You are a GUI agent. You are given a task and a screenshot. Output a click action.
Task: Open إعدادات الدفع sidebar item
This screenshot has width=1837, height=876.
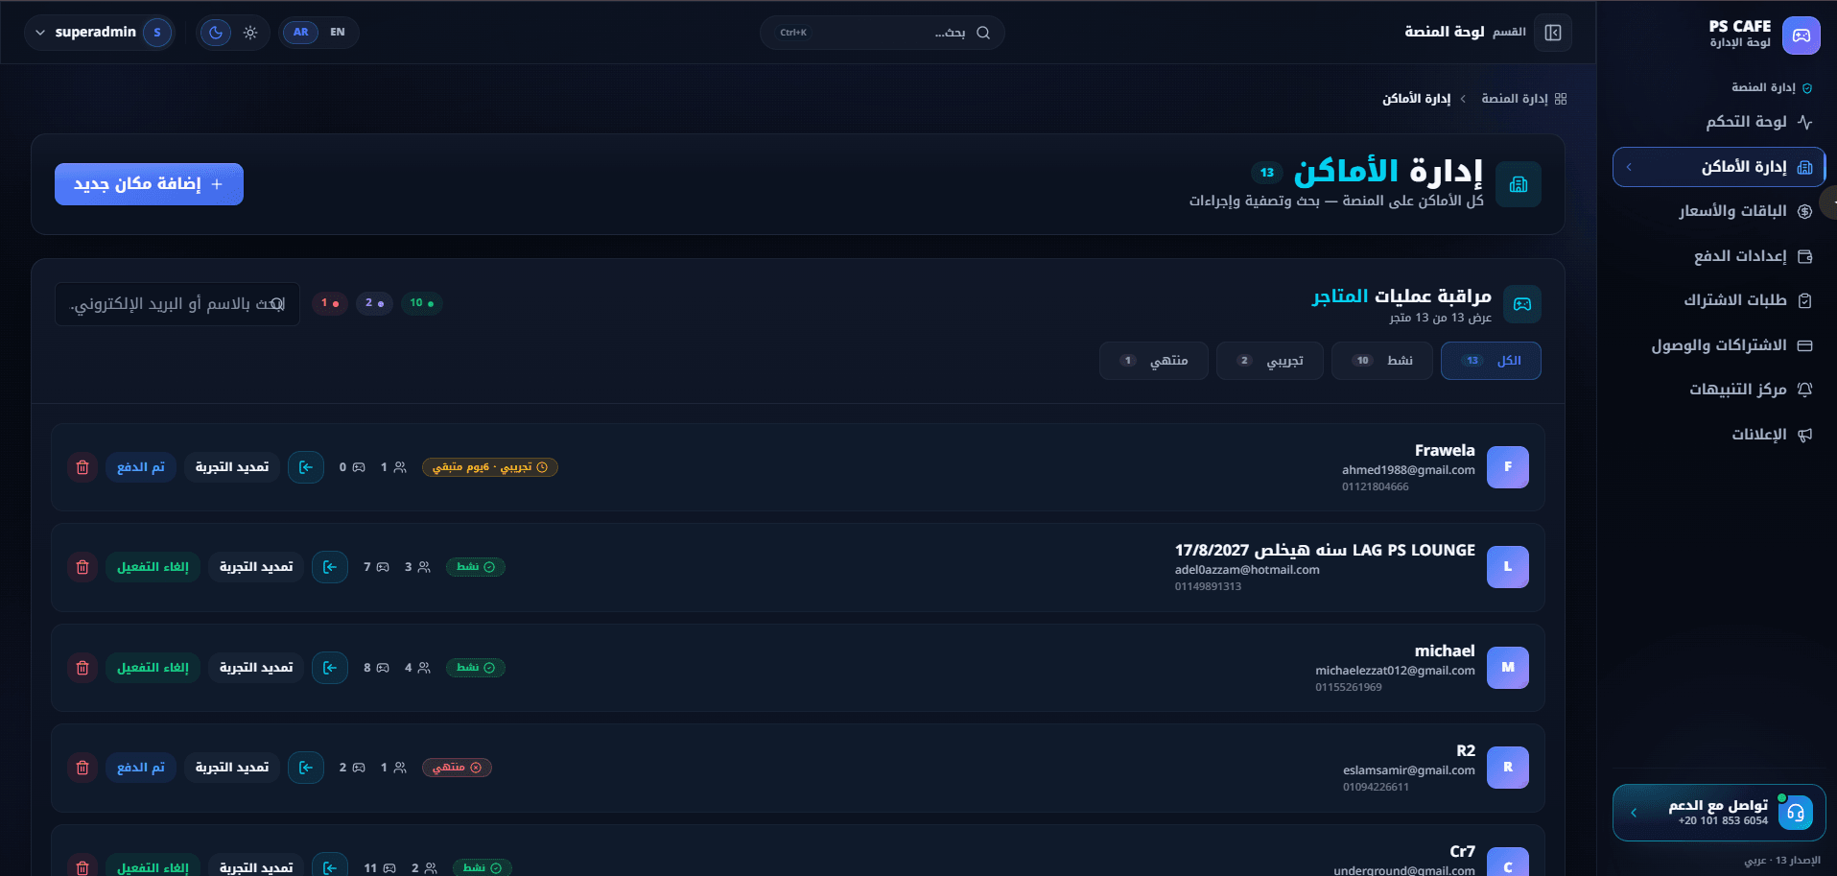pyautogui.click(x=1719, y=256)
